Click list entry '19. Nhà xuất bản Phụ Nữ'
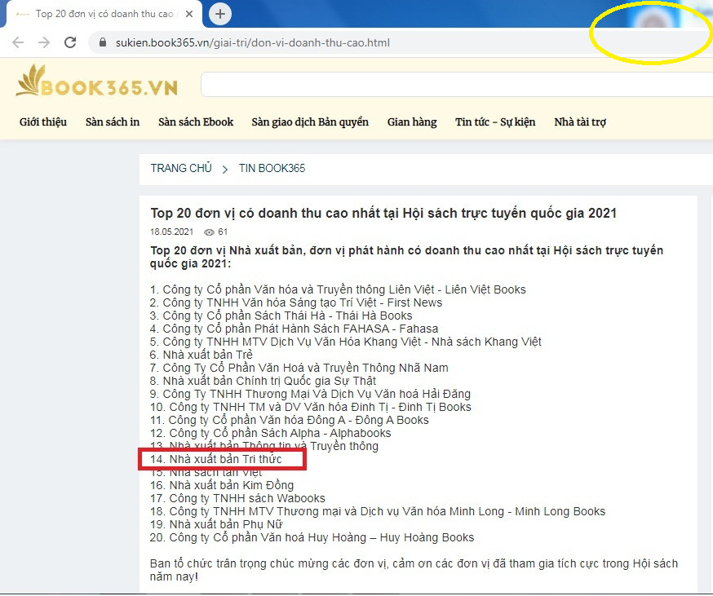The image size is (713, 596). pos(216,524)
